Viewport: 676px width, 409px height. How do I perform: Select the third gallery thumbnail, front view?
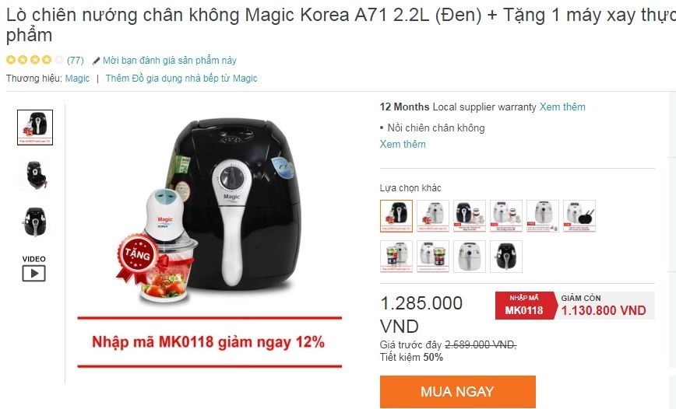point(35,222)
